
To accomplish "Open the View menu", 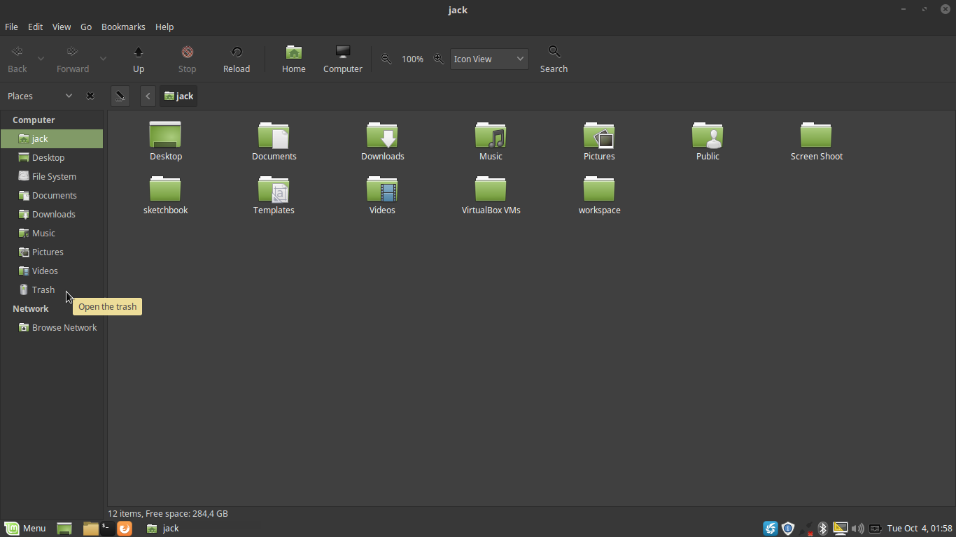I will 62,27.
